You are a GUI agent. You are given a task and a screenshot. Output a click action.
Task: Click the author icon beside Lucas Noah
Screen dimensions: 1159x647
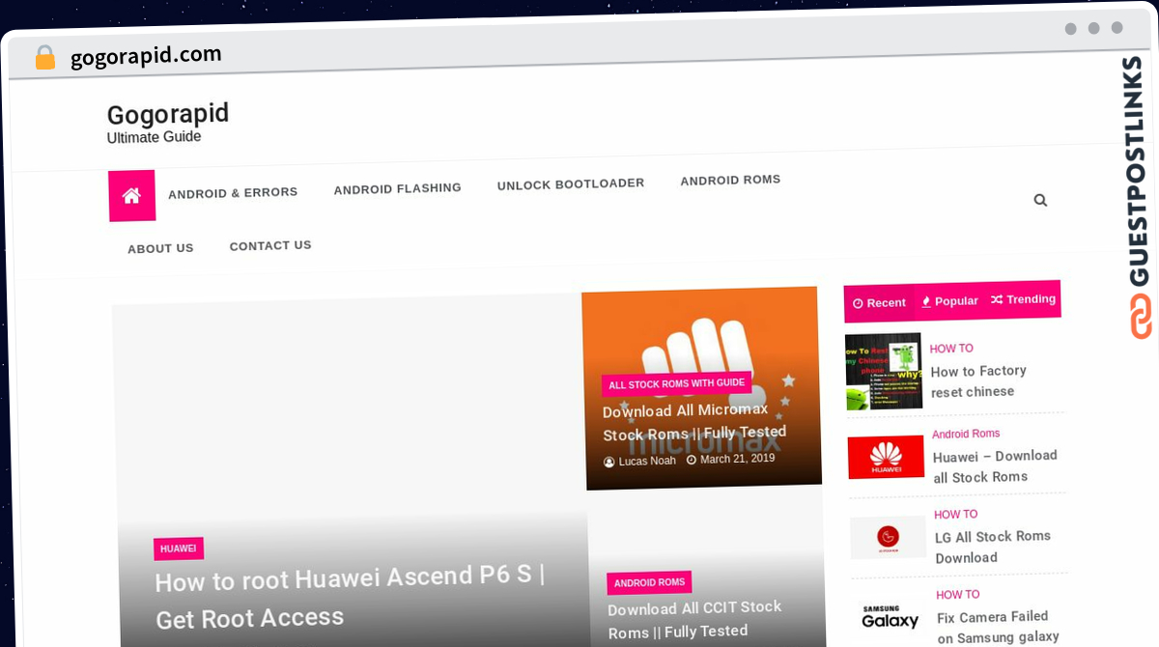(x=609, y=462)
